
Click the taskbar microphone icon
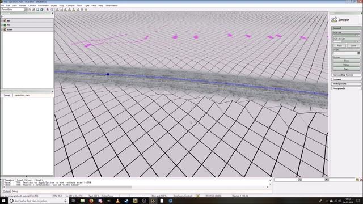tap(65, 201)
